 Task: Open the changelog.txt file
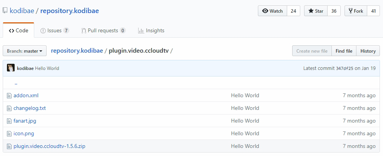click(30, 108)
